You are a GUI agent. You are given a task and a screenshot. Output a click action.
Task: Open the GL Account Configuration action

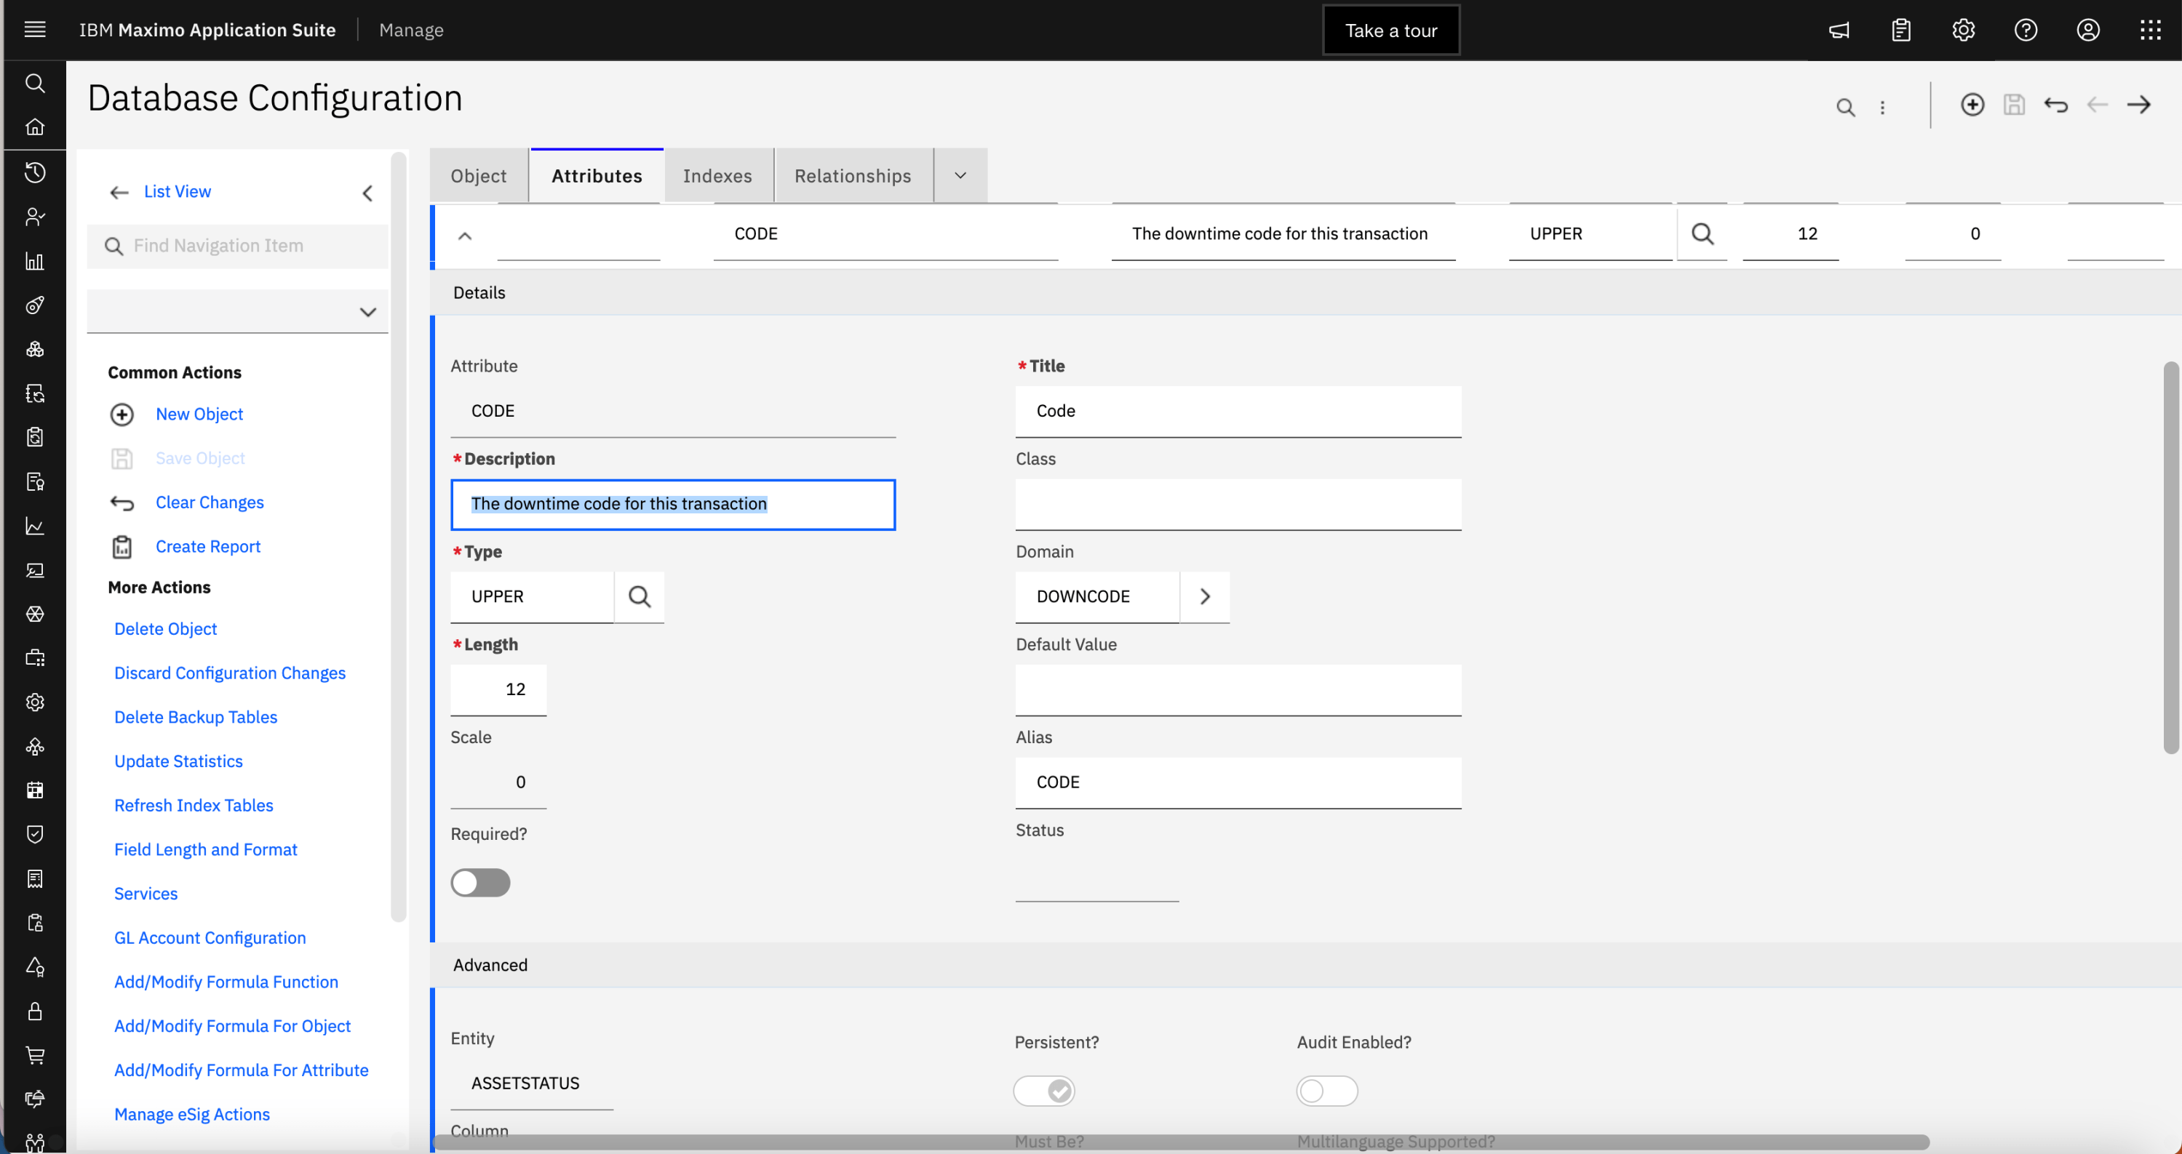pyautogui.click(x=210, y=937)
